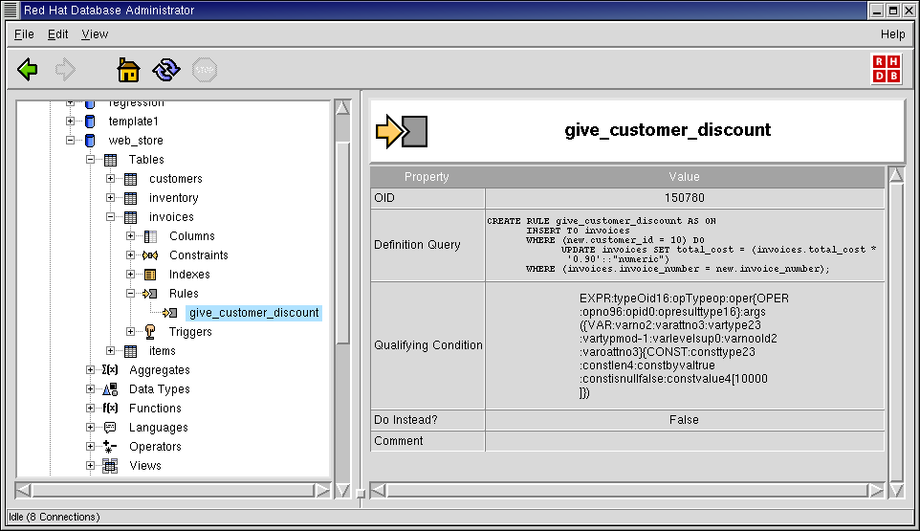
Task: Click the Value column header
Action: [x=684, y=177]
